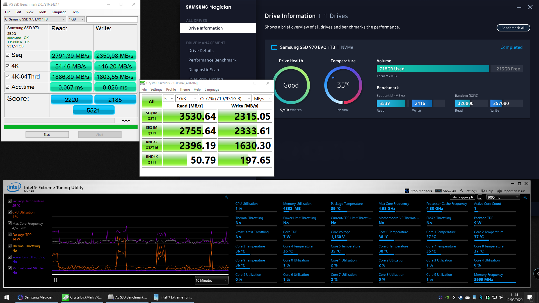Uncheck the Seq test checkbox
This screenshot has width=539, height=303.
coord(8,55)
